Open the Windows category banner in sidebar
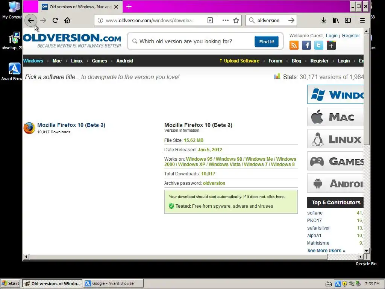385x289 pixels. 335,94
